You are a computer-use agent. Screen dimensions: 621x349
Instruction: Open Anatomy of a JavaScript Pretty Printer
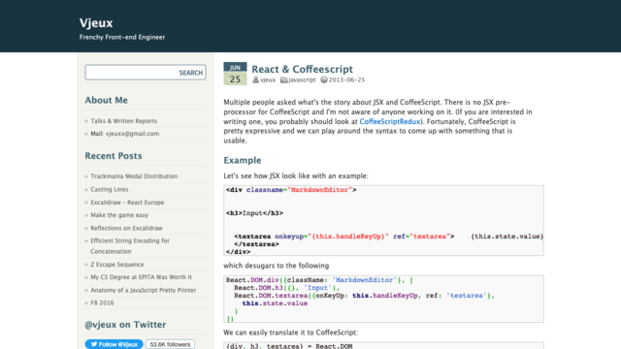click(144, 290)
